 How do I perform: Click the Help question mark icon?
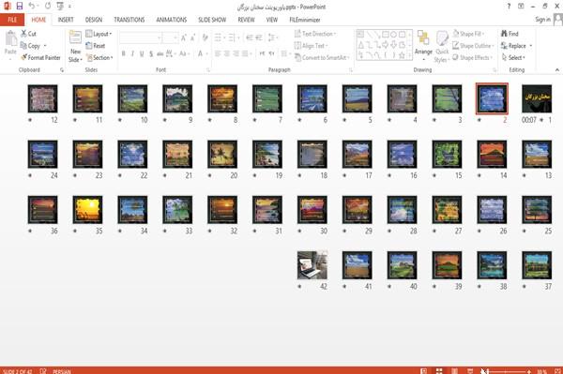tap(509, 7)
